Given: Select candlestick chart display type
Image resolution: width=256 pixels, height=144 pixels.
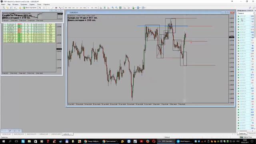Looking at the screenshot, I should coord(104,8).
